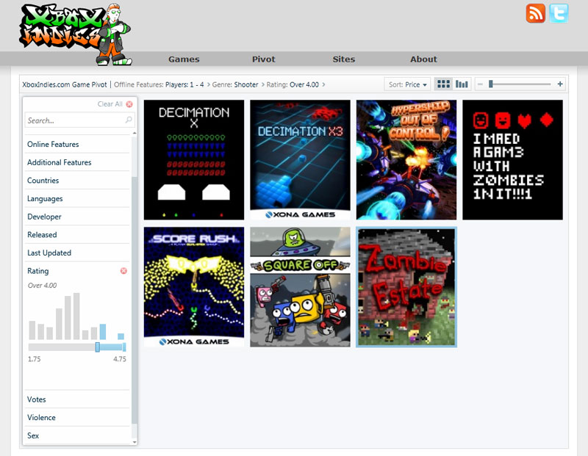Image resolution: width=588 pixels, height=456 pixels.
Task: Switch to grid view layout
Action: pos(444,84)
